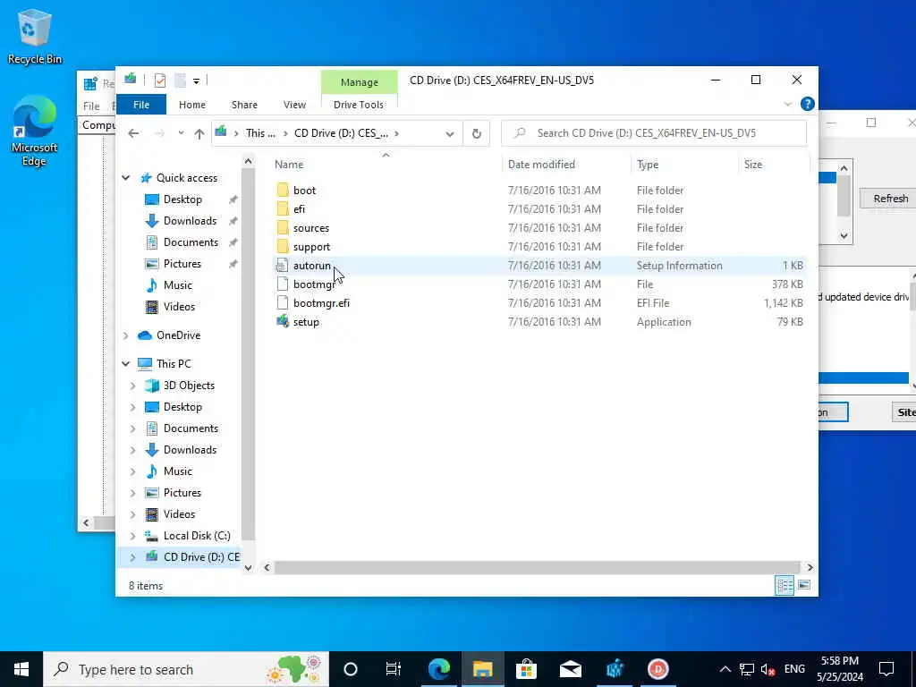Click the Site button in background window
The image size is (916, 687).
point(904,412)
